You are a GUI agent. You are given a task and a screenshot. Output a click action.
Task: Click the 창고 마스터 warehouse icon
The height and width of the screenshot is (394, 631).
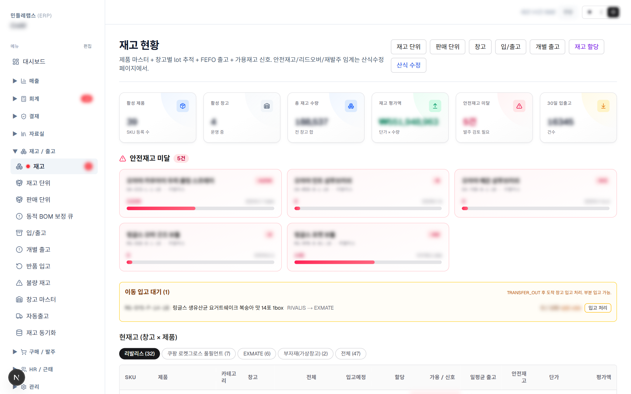(19, 299)
